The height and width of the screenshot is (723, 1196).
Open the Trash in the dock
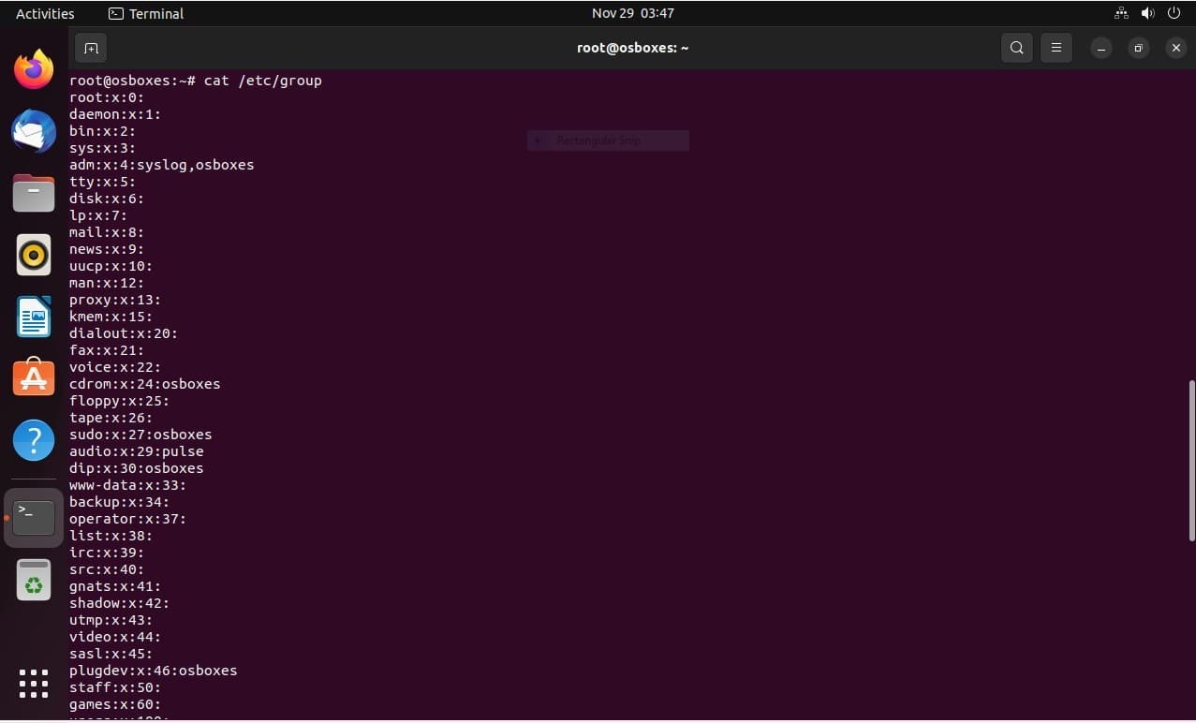coord(34,580)
